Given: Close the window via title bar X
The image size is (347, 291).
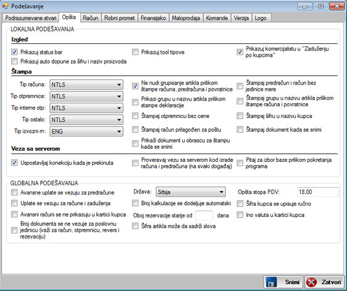Looking at the screenshot, I should click(337, 6).
